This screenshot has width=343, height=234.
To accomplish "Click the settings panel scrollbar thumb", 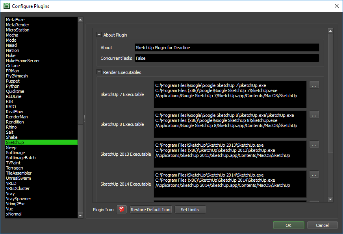I will coord(330,93).
